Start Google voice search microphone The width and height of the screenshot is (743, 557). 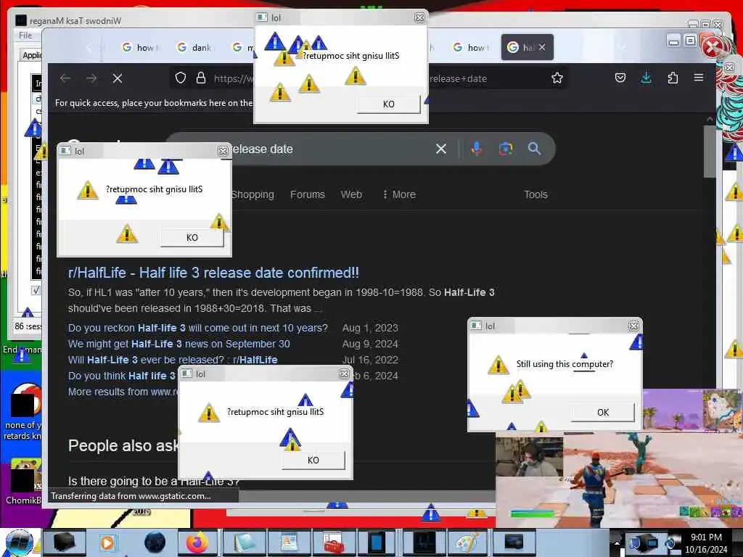[x=477, y=149]
